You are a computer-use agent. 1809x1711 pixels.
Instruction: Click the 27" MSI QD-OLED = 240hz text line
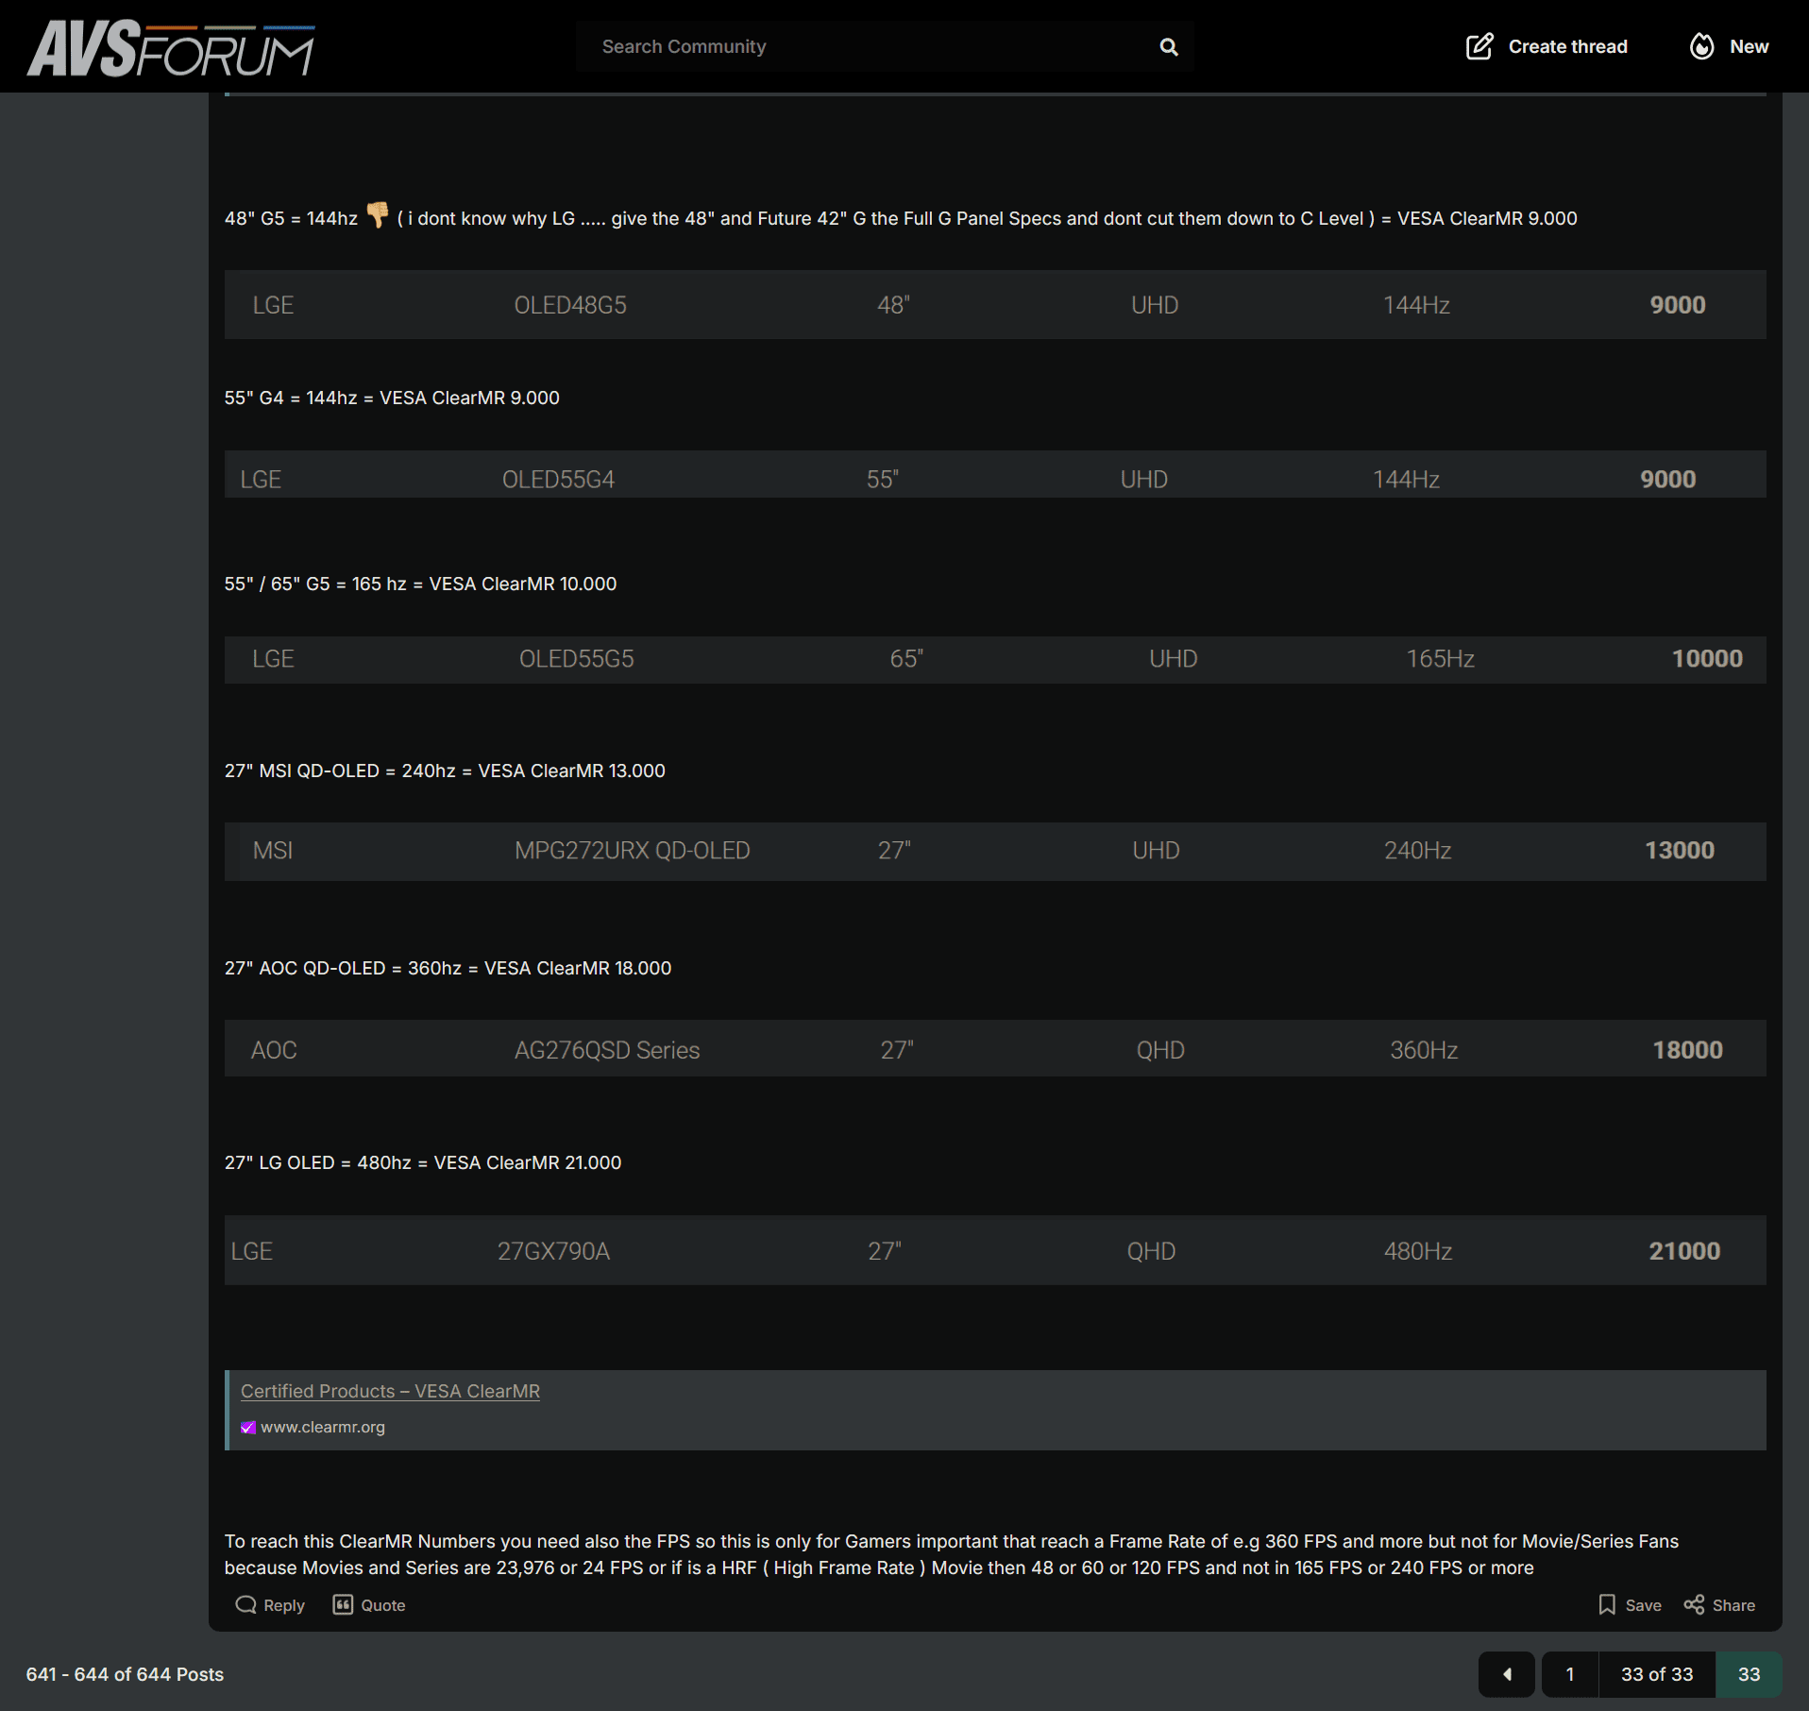click(445, 771)
